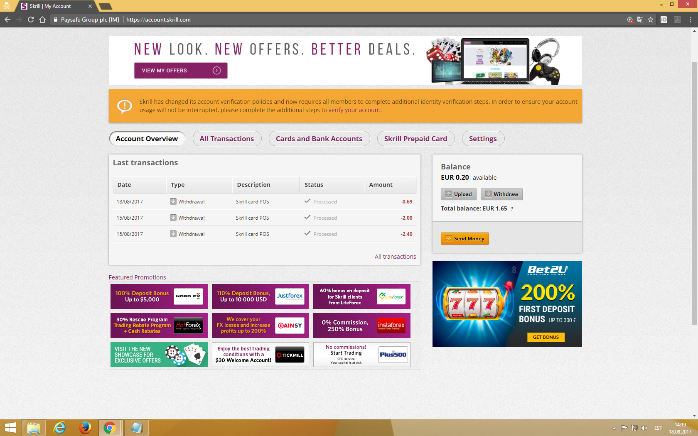Open Justforex 110% Deposit Bonus promotion
The width and height of the screenshot is (698, 436).
coord(261,296)
